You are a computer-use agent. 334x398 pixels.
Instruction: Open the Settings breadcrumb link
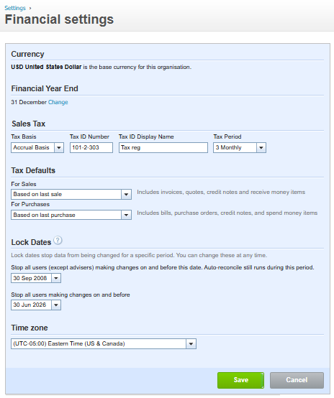15,8
